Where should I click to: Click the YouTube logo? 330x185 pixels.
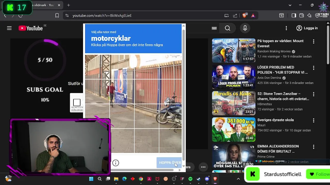tap(31, 28)
